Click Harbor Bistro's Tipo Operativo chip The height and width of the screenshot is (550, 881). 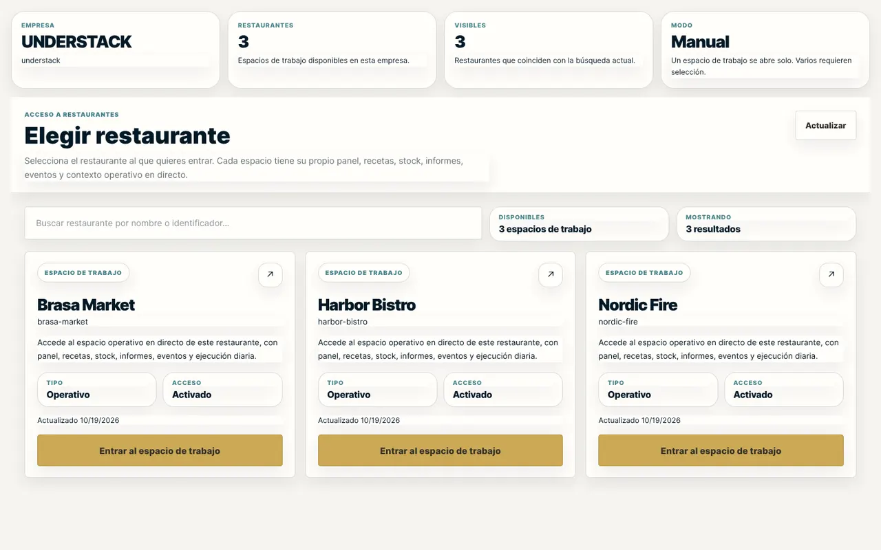pyautogui.click(x=378, y=390)
